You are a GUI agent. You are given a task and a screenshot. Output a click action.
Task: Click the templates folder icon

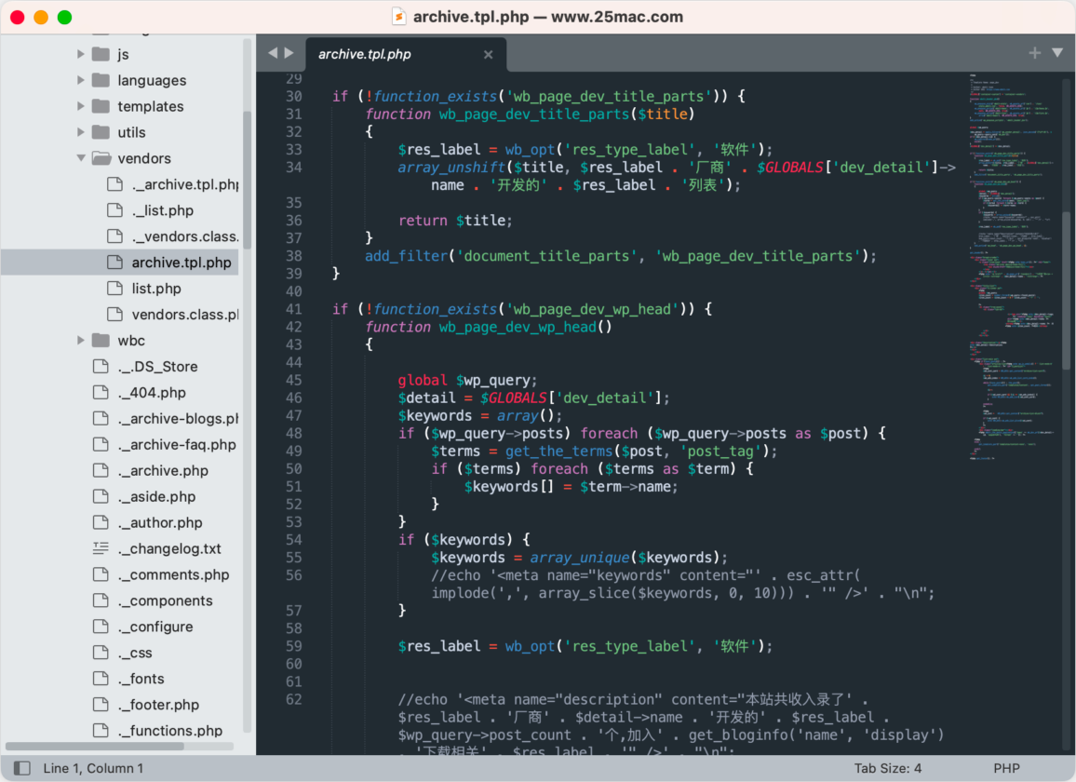pyautogui.click(x=101, y=106)
